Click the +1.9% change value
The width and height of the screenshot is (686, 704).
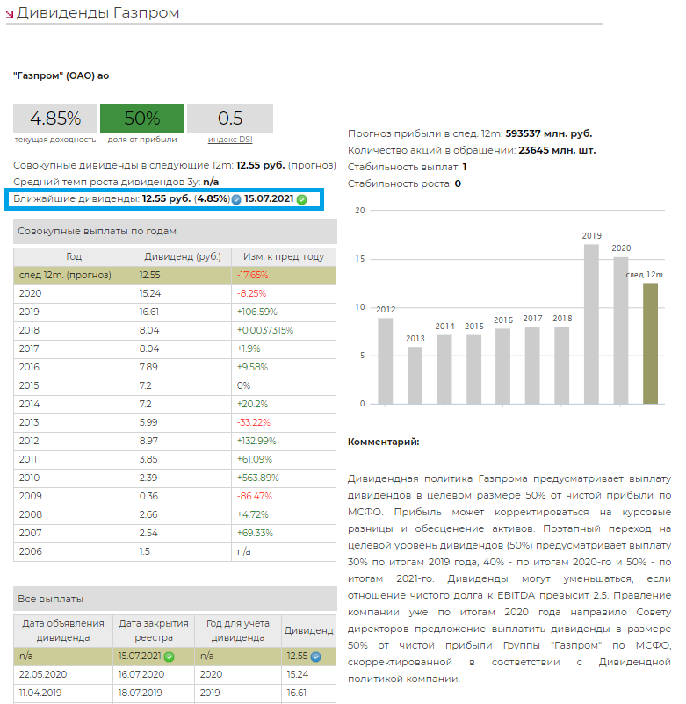[249, 348]
